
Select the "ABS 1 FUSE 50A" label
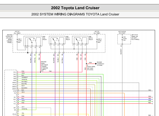[20, 41]
